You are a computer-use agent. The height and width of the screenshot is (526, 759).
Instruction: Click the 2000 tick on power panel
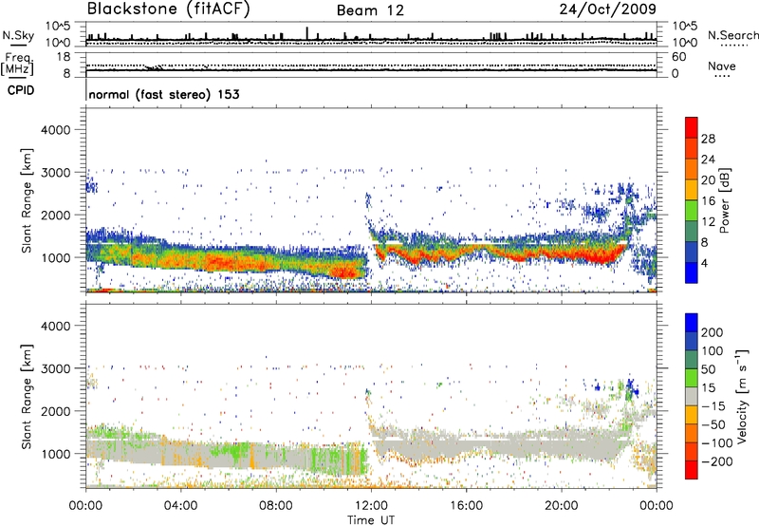55,215
